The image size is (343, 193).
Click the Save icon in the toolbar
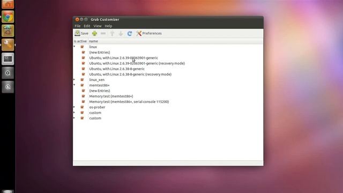tap(81, 33)
